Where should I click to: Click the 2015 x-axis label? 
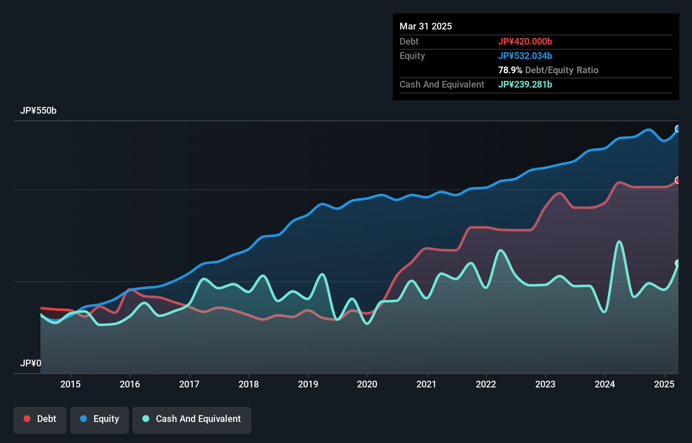coord(70,384)
